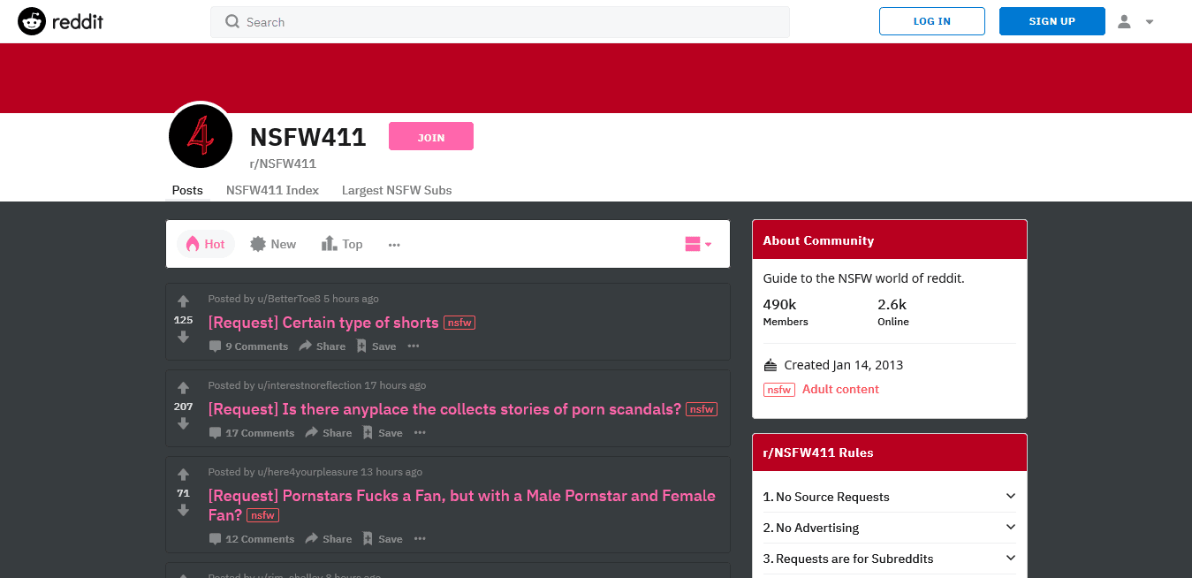Open the porn scandals stories request post
This screenshot has height=578, width=1192.
444,409
